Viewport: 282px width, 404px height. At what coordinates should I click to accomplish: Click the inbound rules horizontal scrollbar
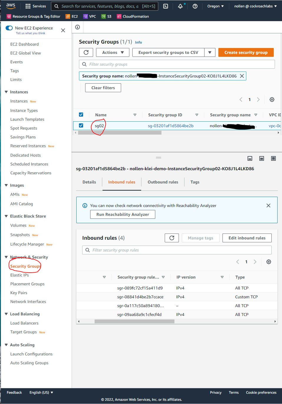134,321
